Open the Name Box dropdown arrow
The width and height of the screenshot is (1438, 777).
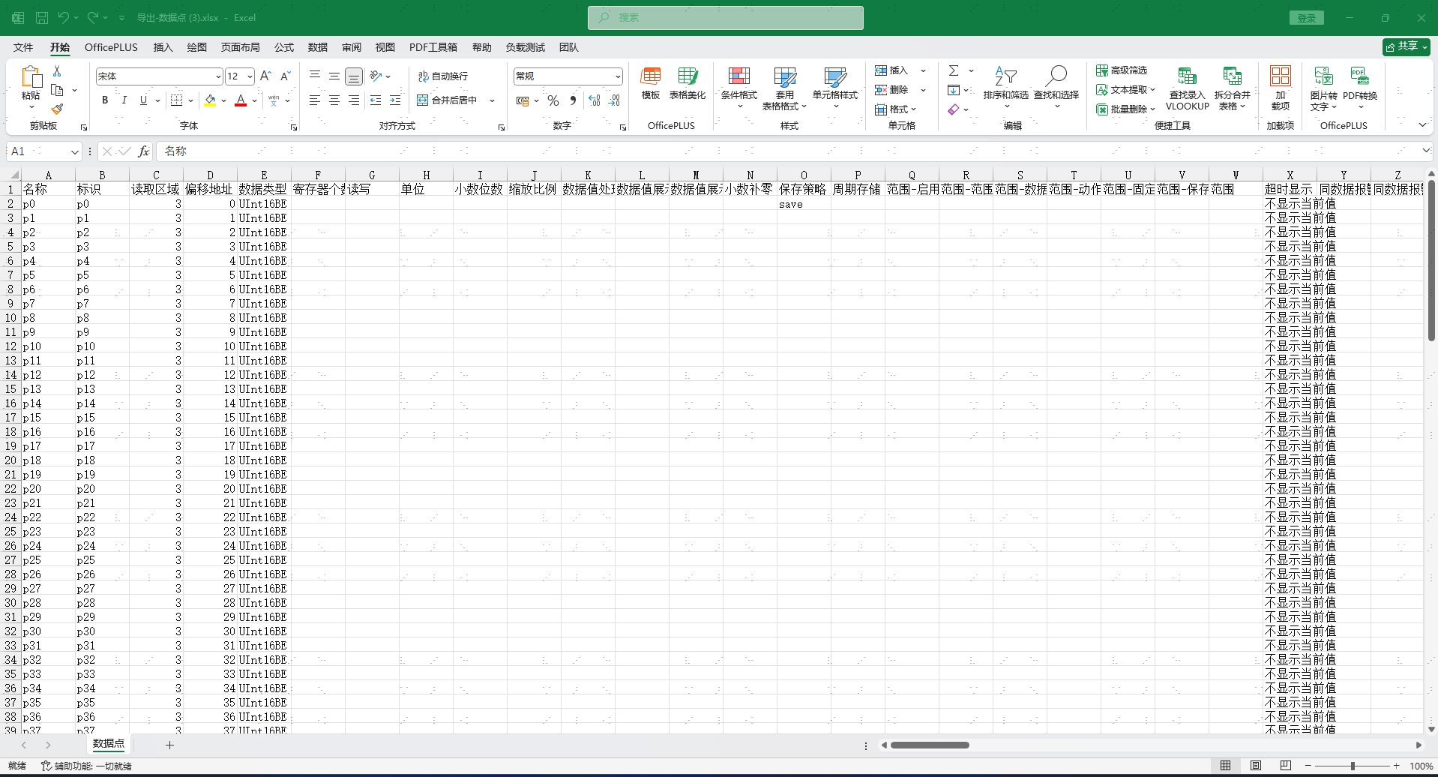[75, 152]
